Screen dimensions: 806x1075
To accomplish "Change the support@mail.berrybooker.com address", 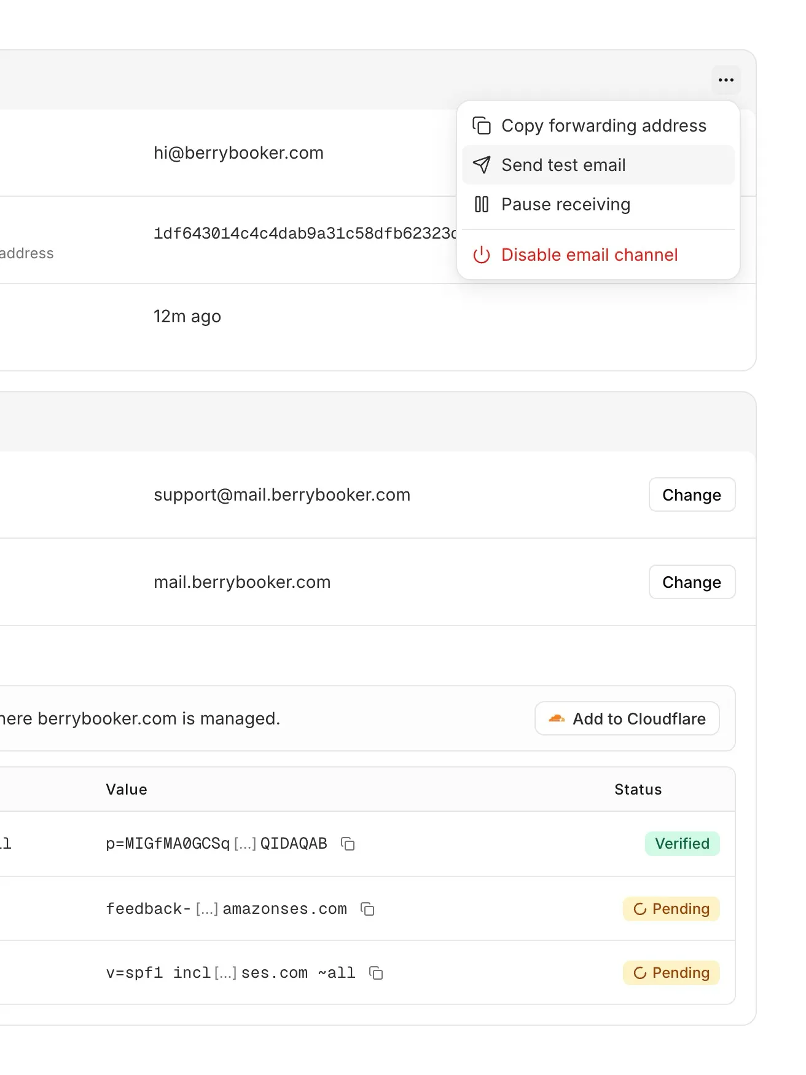I will (x=692, y=494).
